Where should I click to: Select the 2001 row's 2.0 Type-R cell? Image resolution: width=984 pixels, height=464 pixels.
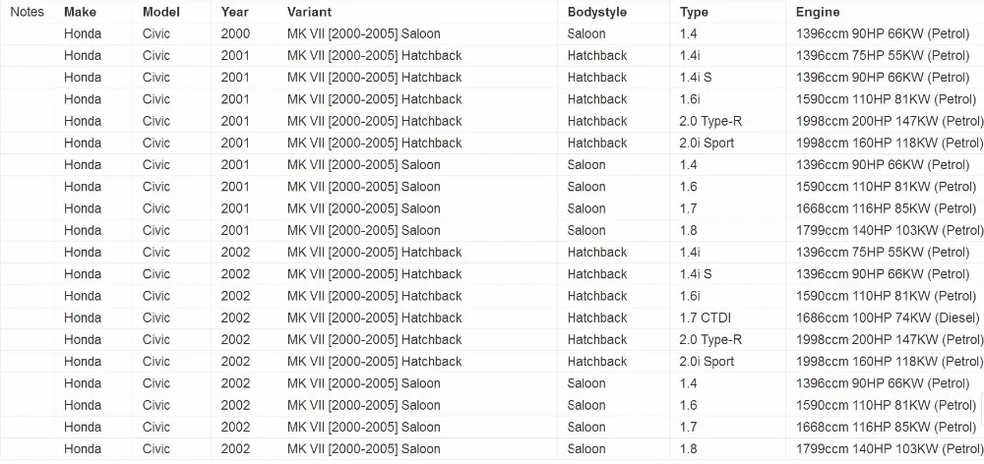point(711,121)
